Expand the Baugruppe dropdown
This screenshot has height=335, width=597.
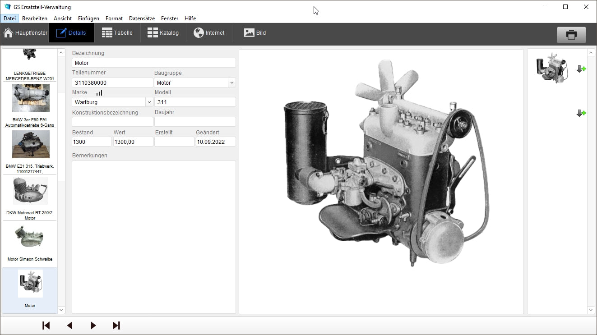[x=231, y=83]
